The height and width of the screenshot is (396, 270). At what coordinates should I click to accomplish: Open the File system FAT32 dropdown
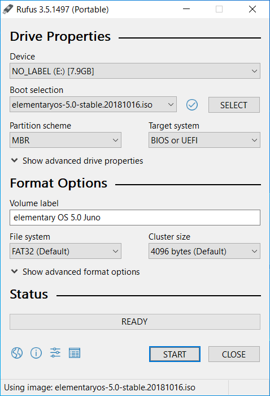pos(66,251)
